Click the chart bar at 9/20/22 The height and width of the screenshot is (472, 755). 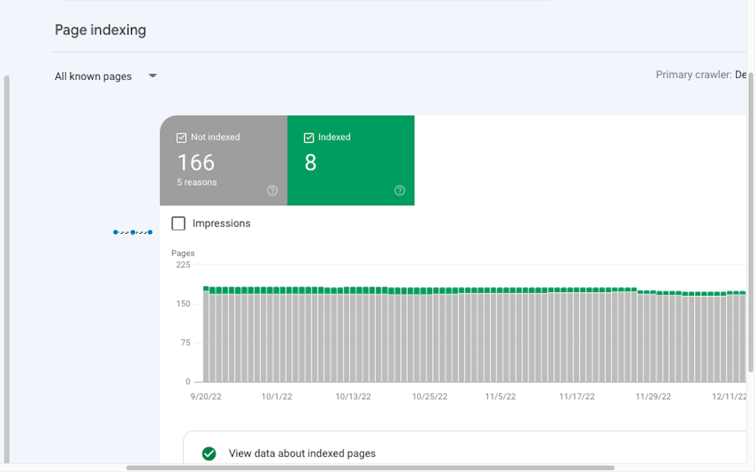(206, 335)
